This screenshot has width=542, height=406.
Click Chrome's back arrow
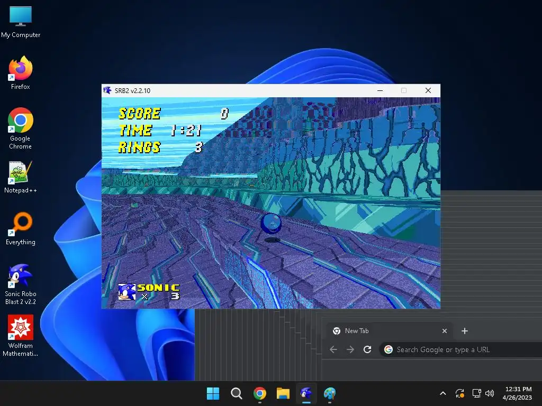(333, 350)
